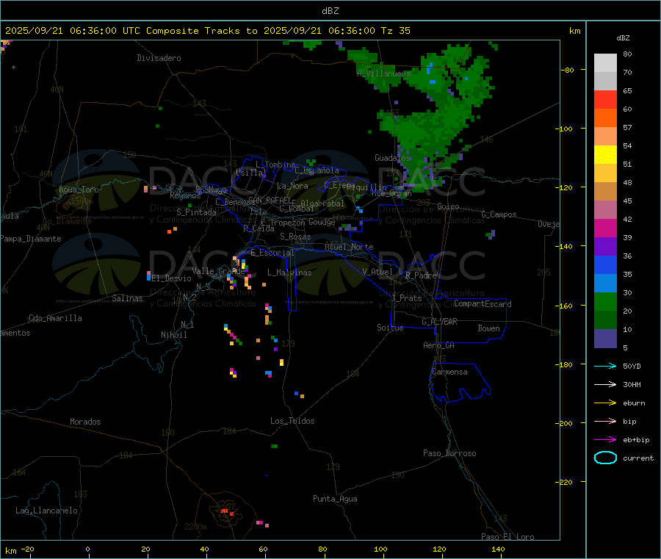Select the 100 km horizontal axis tick
This screenshot has width=661, height=559.
380,549
